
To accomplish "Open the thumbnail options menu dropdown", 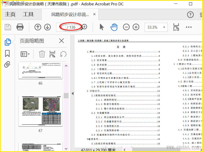I will click(25, 54).
